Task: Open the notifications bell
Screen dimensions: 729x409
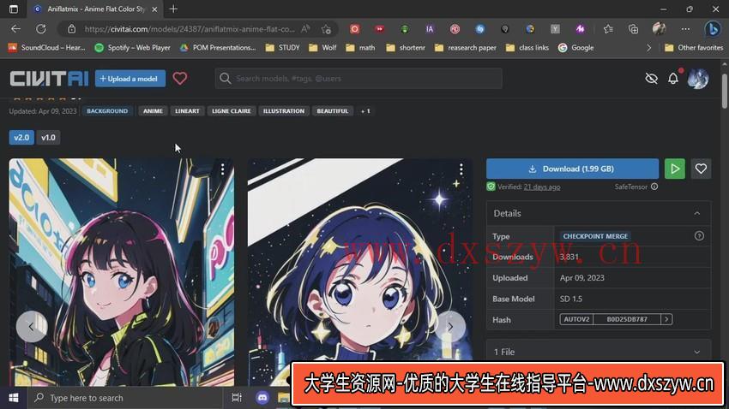Action: [x=672, y=79]
